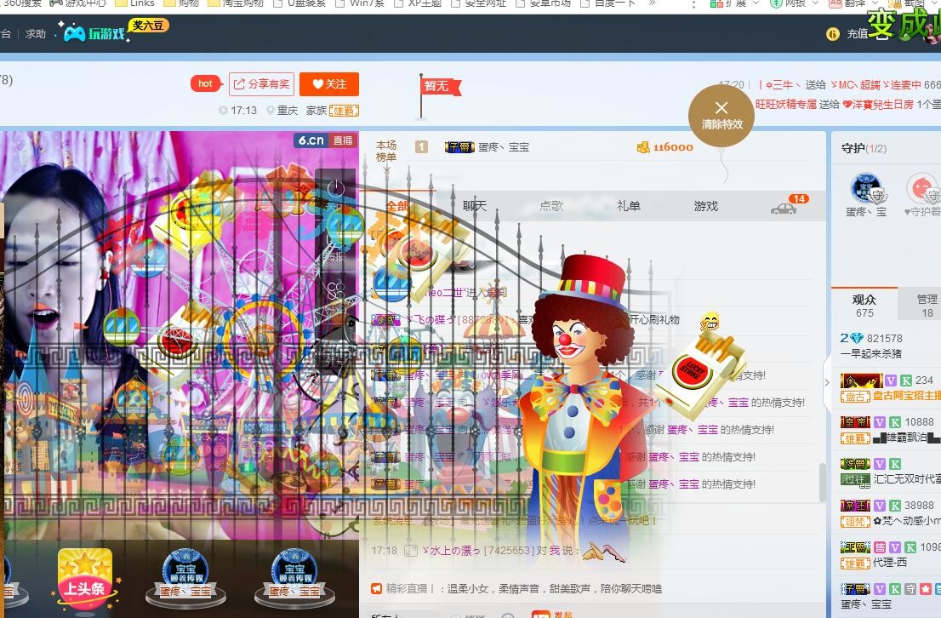Expand the bookmark bar overflow chevron »
The height and width of the screenshot is (618, 941).
[x=653, y=3]
